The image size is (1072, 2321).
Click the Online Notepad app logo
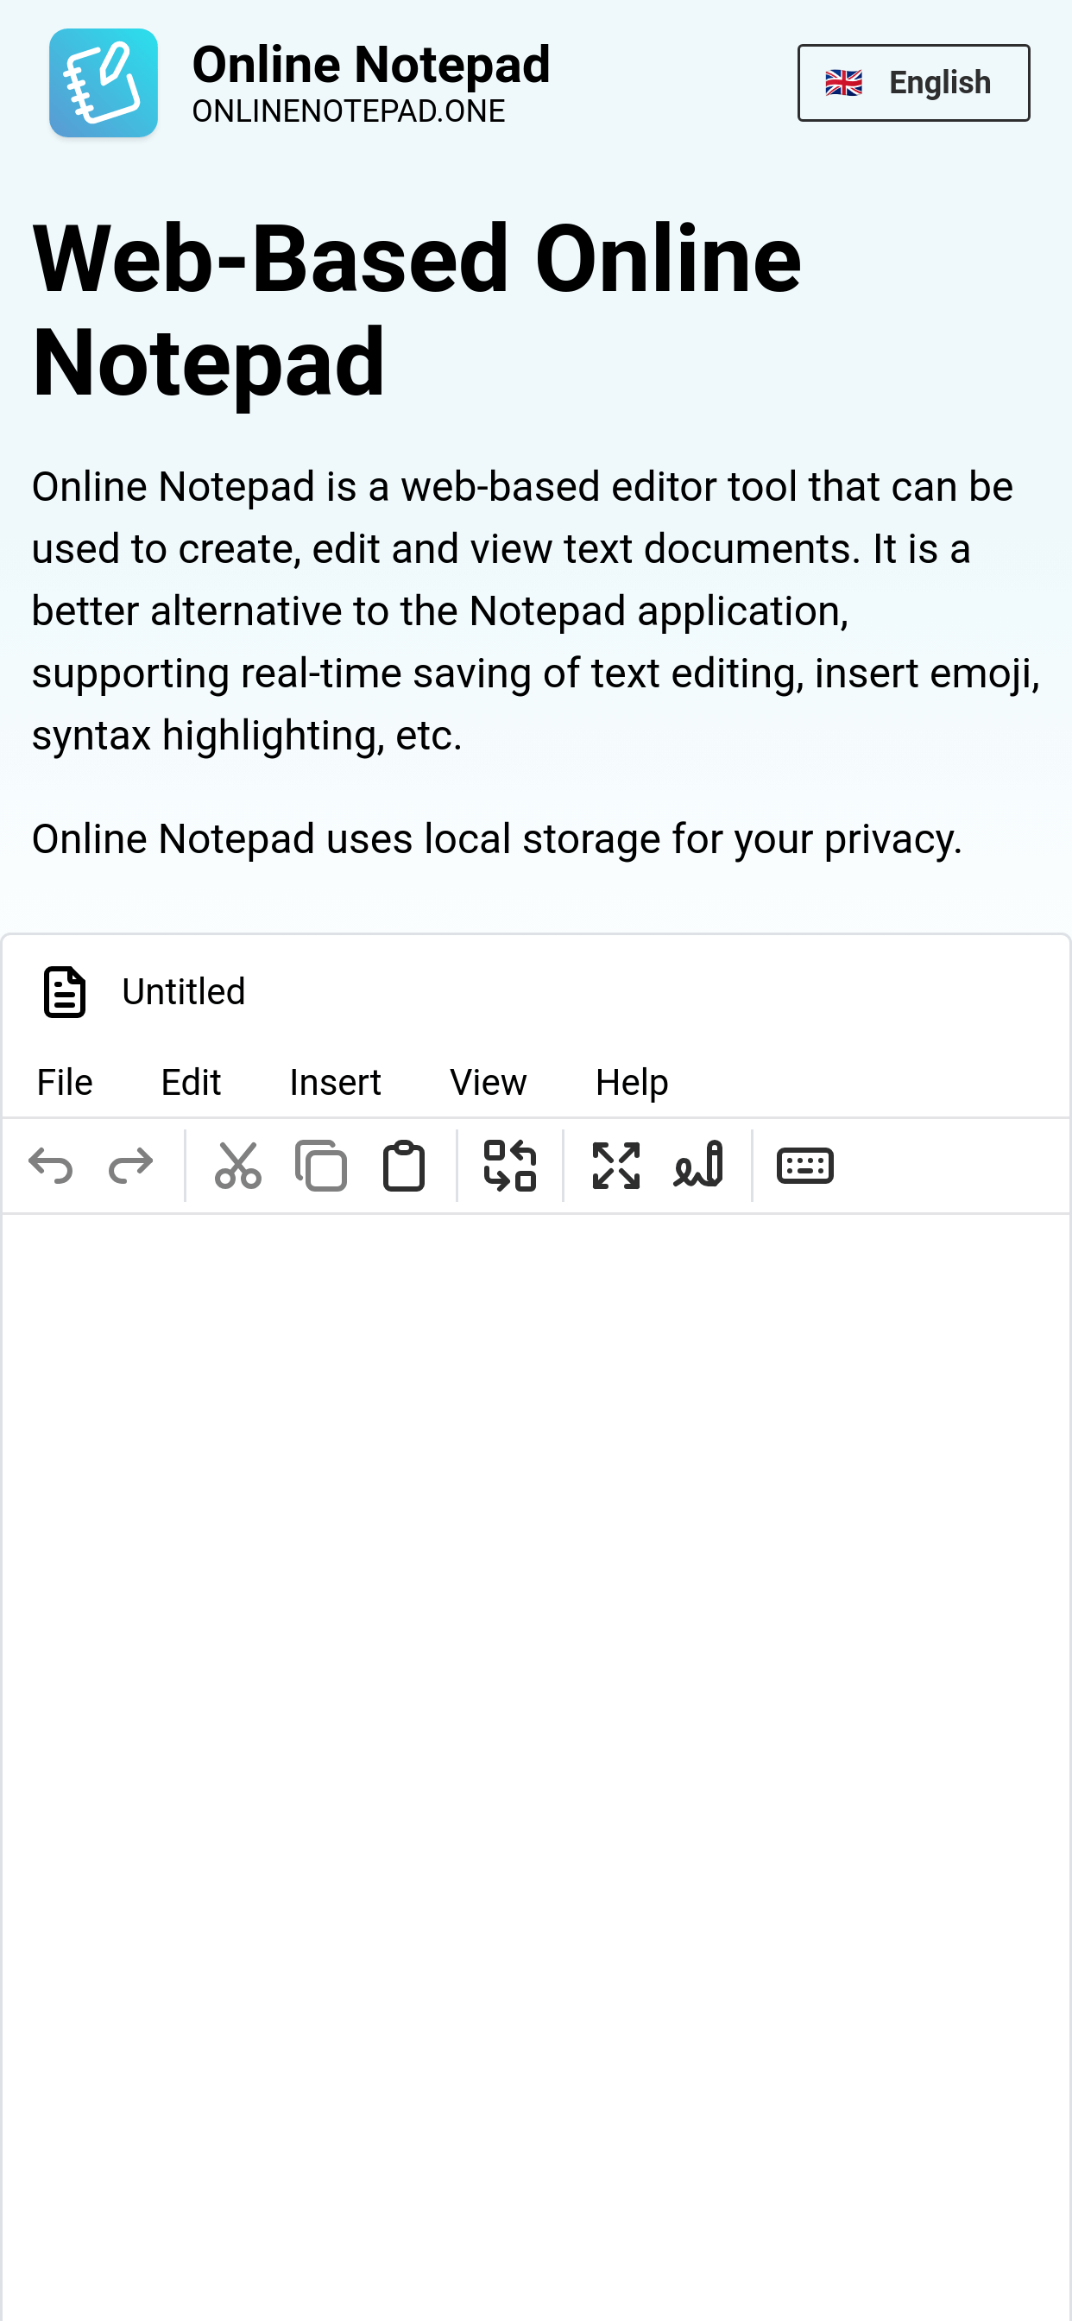coord(104,82)
